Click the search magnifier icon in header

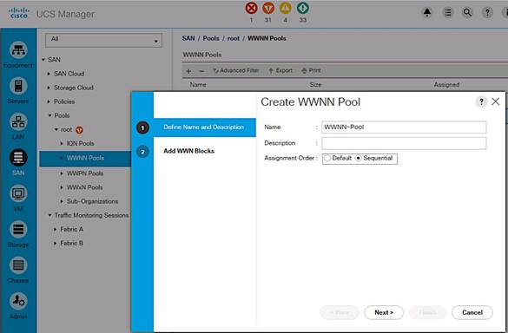click(x=467, y=13)
